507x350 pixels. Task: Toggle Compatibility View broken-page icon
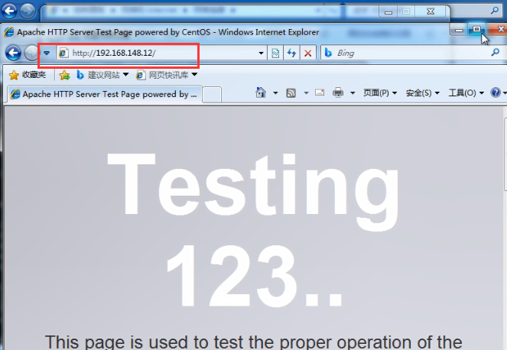[x=275, y=53]
